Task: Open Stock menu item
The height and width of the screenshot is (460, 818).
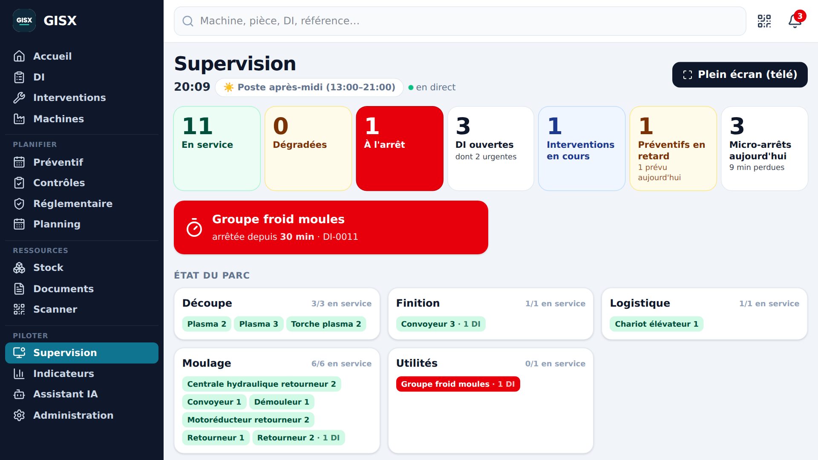Action: coord(82,267)
